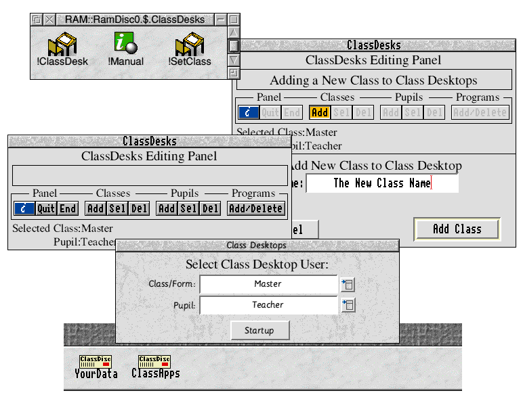Click greyed Pupils Del in back panel
This screenshot has width=521, height=395.
[x=435, y=112]
